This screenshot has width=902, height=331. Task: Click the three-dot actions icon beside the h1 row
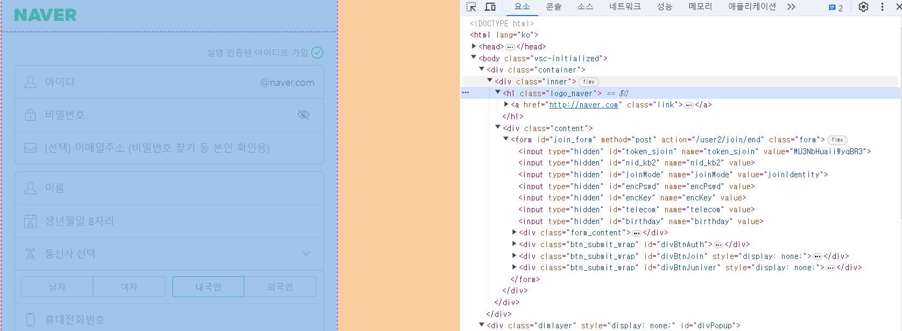pyautogui.click(x=466, y=93)
